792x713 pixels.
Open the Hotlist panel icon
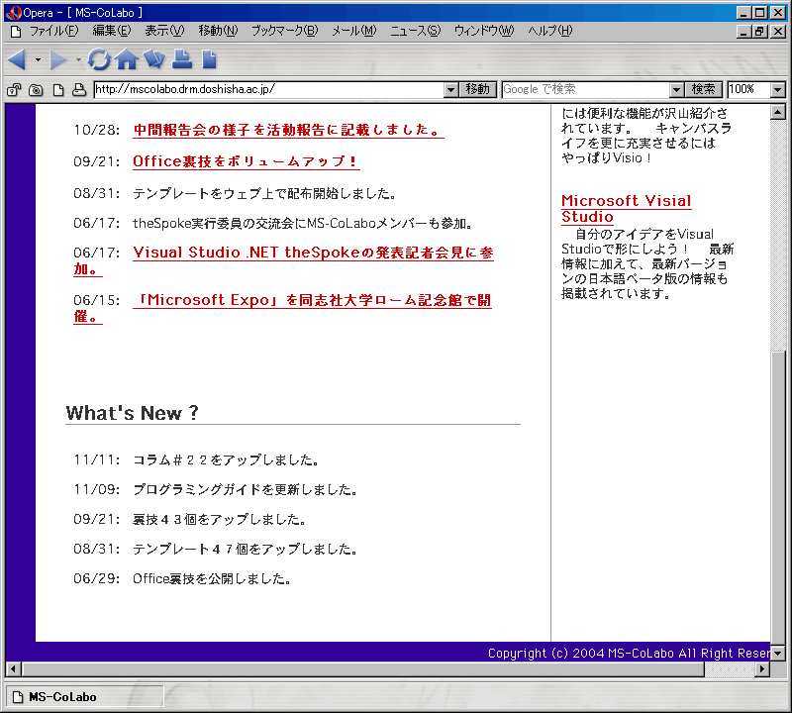[154, 59]
